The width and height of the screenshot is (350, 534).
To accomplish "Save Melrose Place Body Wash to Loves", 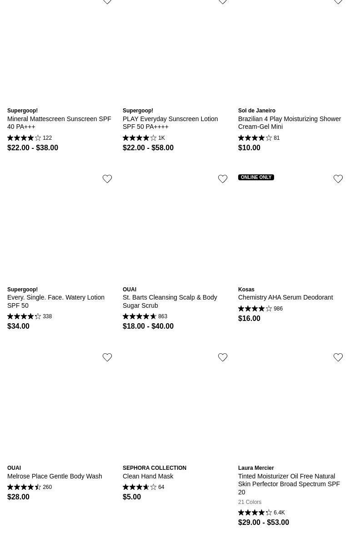I will coord(107,357).
